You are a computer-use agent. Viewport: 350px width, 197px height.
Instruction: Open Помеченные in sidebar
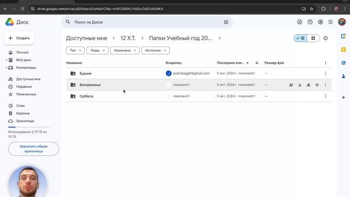click(26, 94)
